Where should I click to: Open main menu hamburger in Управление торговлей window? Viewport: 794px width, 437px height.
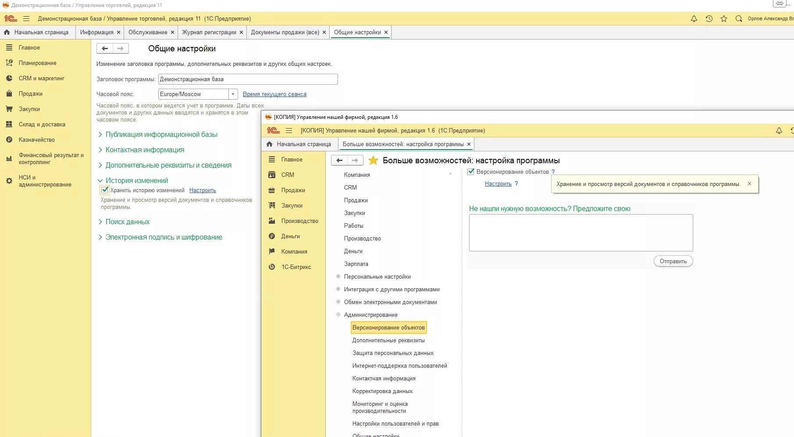coord(26,19)
